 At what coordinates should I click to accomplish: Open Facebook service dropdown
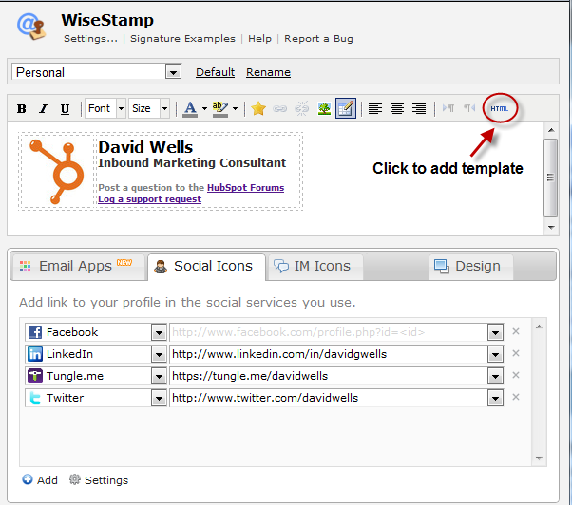tap(159, 332)
